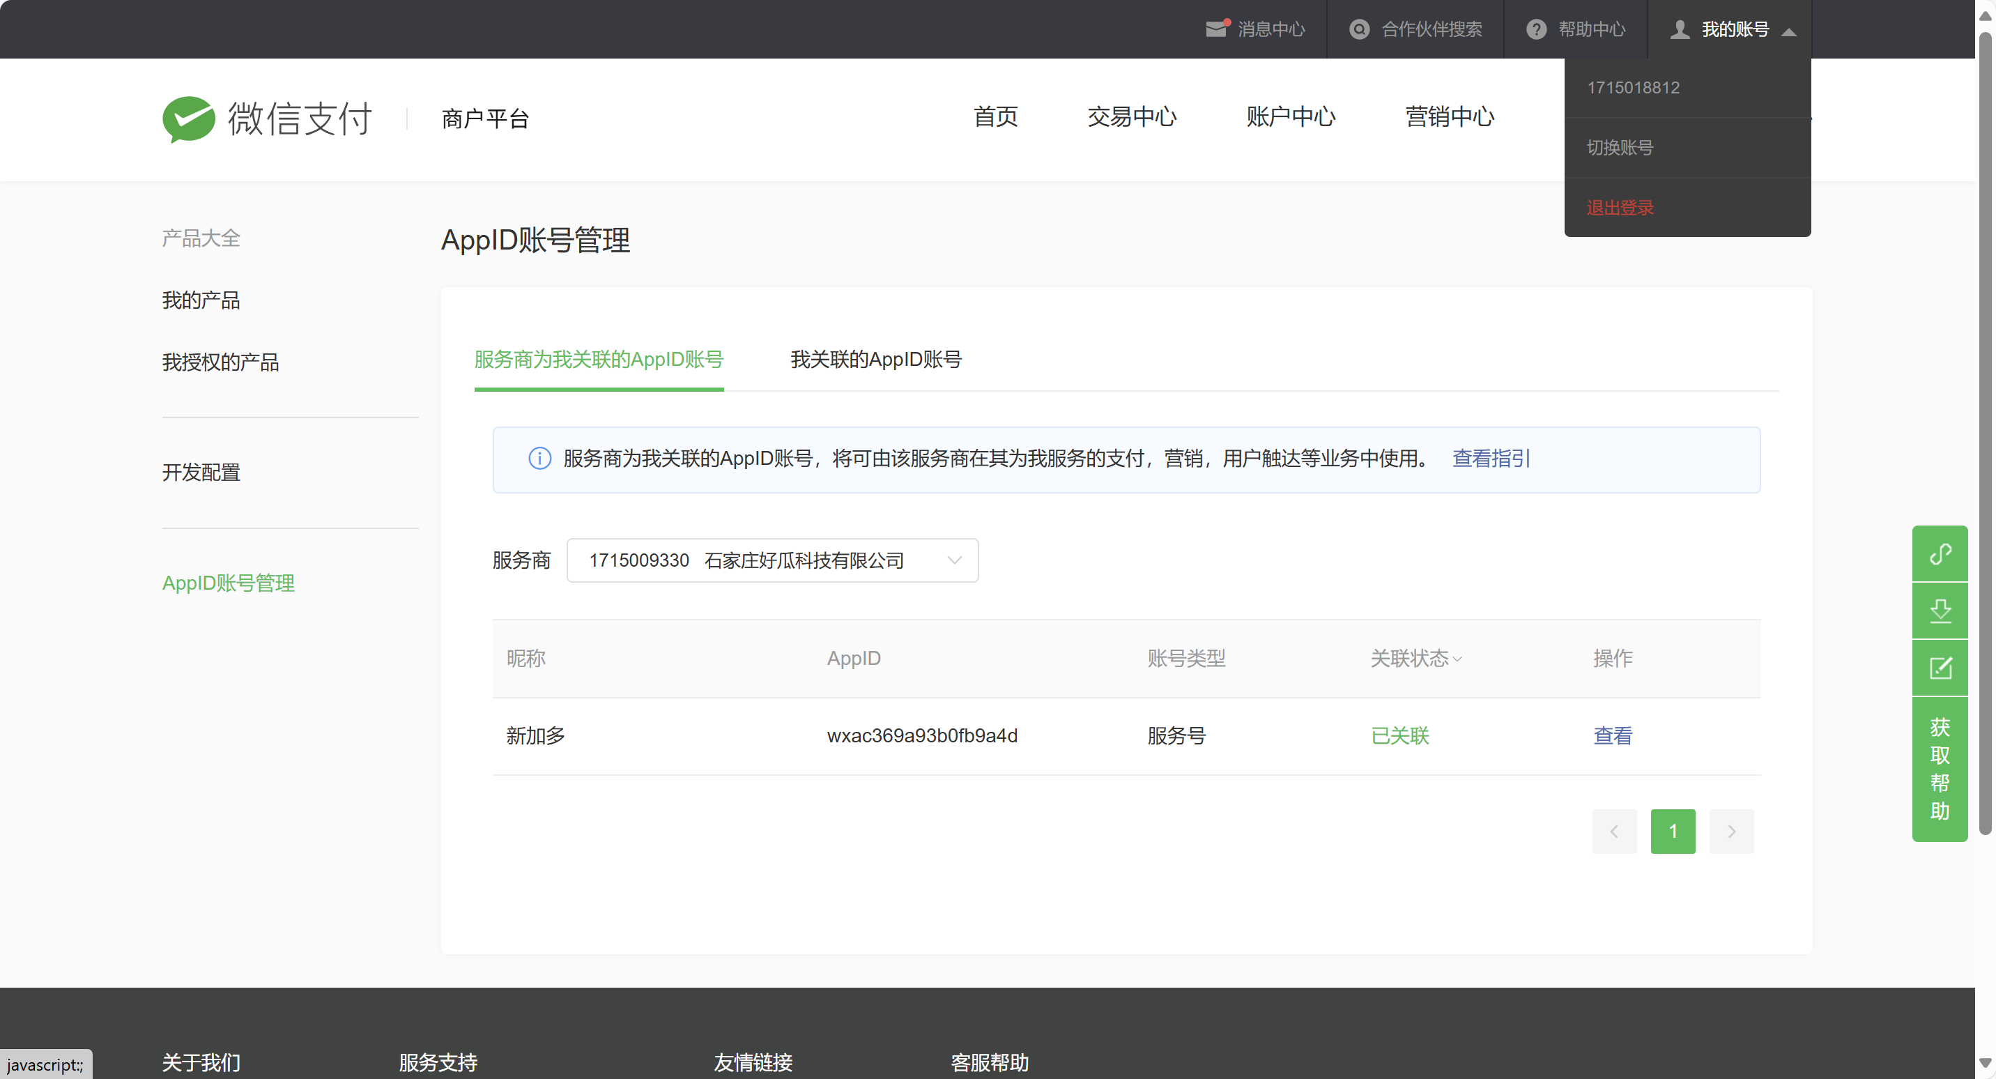The height and width of the screenshot is (1079, 1996).
Task: Click the partner search magnifier icon
Action: point(1359,29)
